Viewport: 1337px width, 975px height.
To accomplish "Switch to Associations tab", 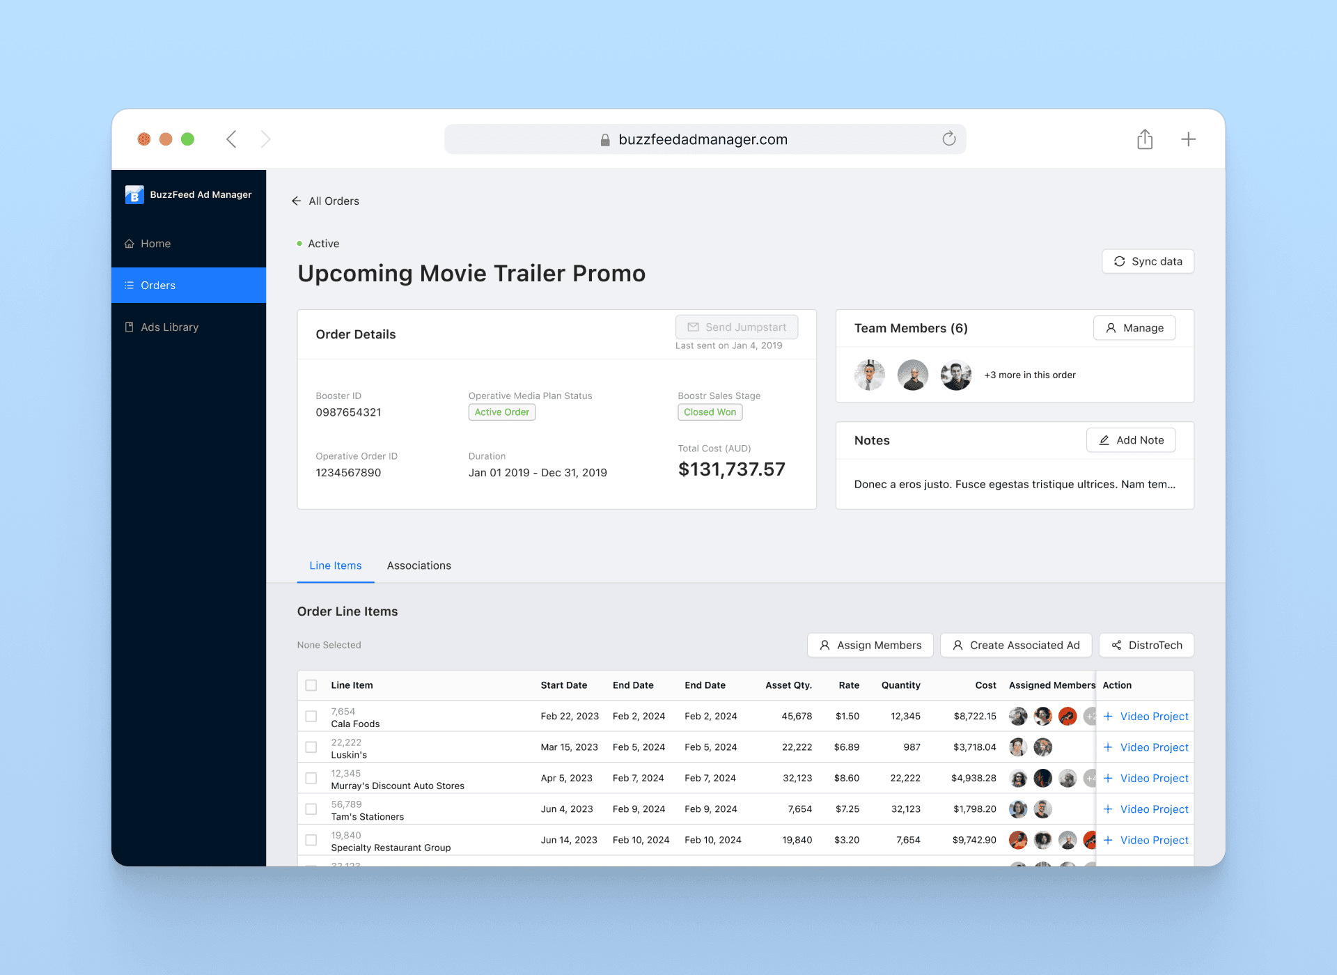I will (x=419, y=566).
